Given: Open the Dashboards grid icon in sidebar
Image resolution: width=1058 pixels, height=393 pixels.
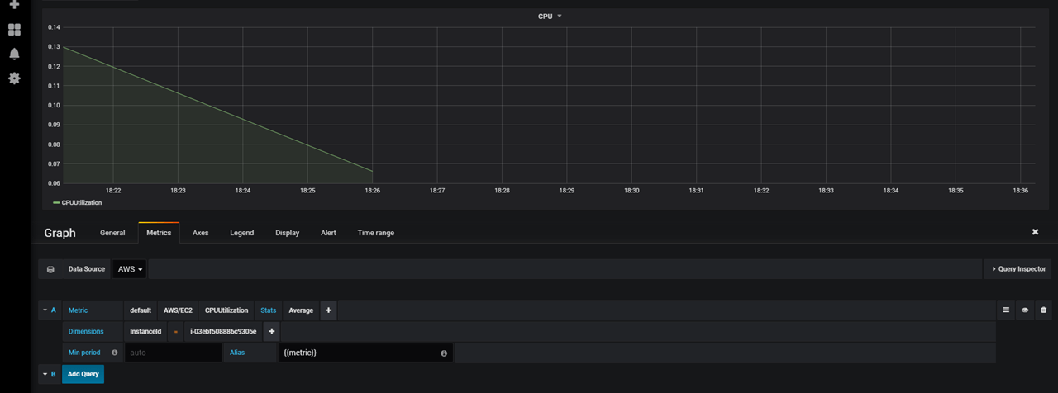Looking at the screenshot, I should [14, 30].
